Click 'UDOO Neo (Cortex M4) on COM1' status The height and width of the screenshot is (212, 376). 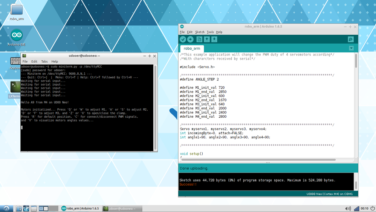tap(330, 194)
